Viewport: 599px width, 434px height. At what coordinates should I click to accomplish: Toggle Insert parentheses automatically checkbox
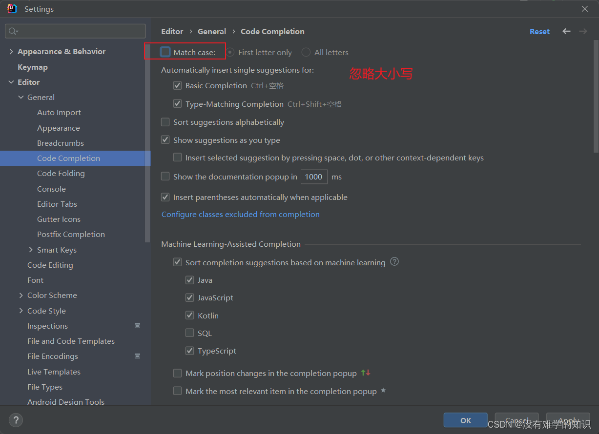165,197
